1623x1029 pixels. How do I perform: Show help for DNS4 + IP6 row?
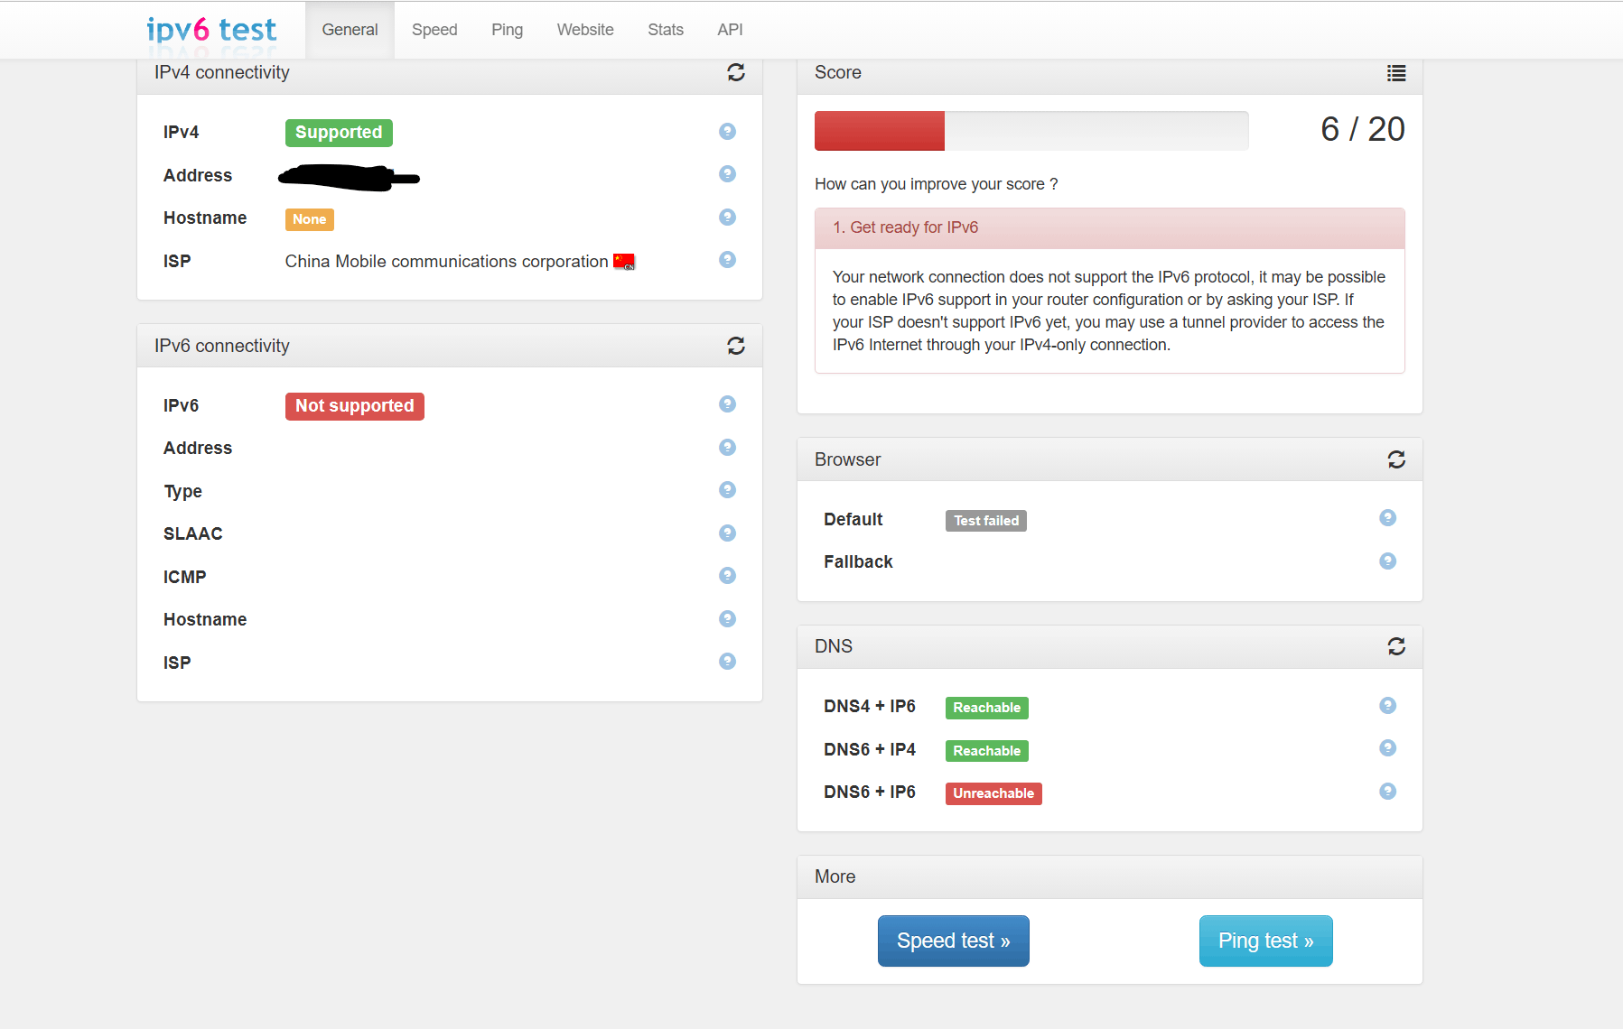1387,705
